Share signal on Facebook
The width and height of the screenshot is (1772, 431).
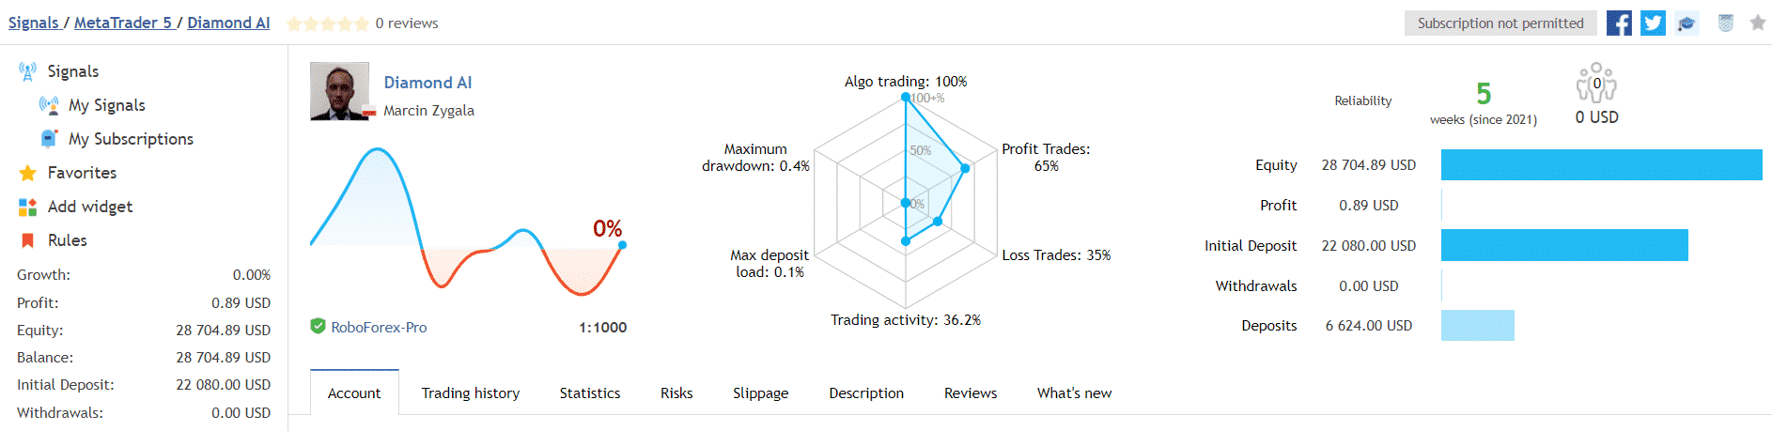(x=1619, y=23)
